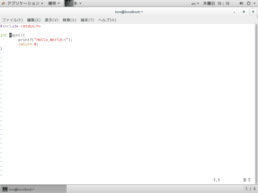Viewport: 258px width, 193px height.
Task: Click the GNOME activities foot icon
Action: pos(4,3)
